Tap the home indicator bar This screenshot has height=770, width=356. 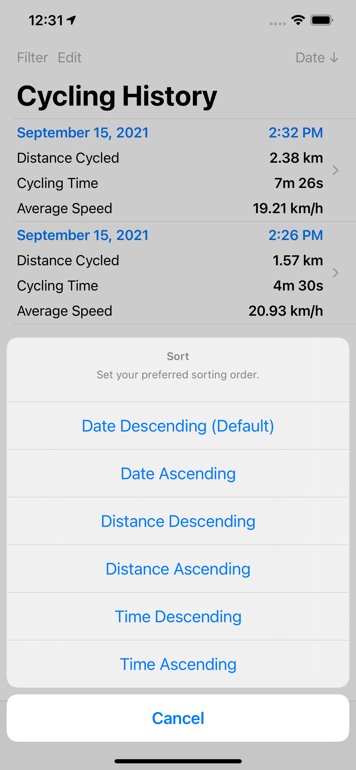coord(178,761)
